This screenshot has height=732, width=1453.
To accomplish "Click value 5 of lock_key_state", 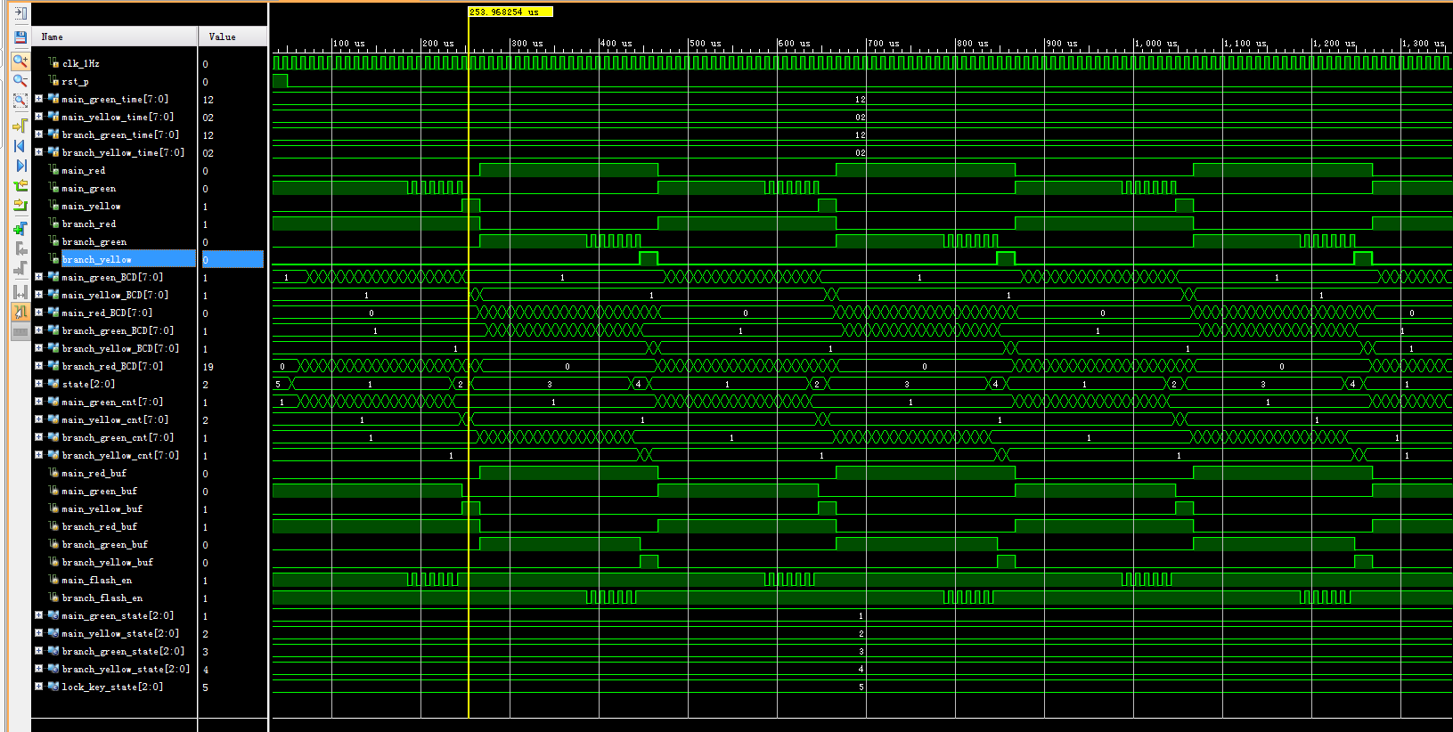I will (205, 687).
